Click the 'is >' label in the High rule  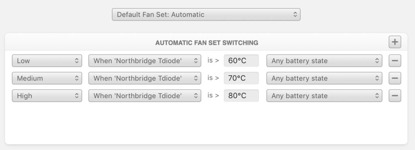point(213,95)
